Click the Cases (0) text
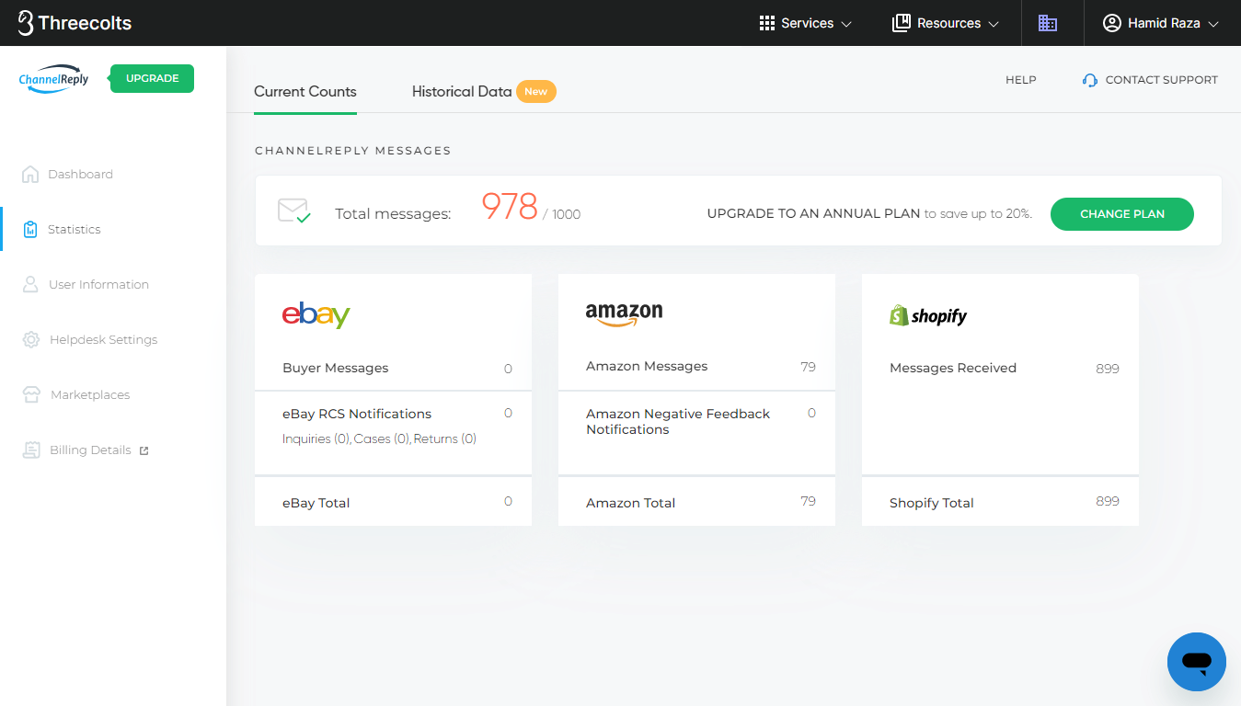Image resolution: width=1241 pixels, height=706 pixels. [x=383, y=438]
